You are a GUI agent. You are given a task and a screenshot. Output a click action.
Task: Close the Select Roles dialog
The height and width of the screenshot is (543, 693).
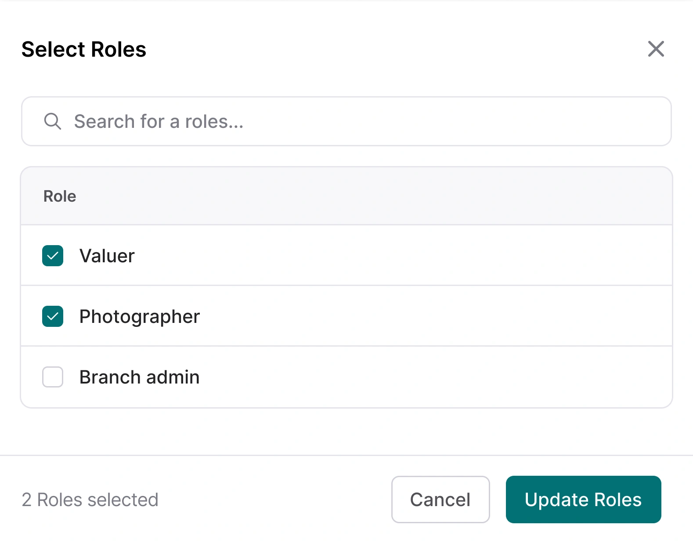click(x=656, y=49)
